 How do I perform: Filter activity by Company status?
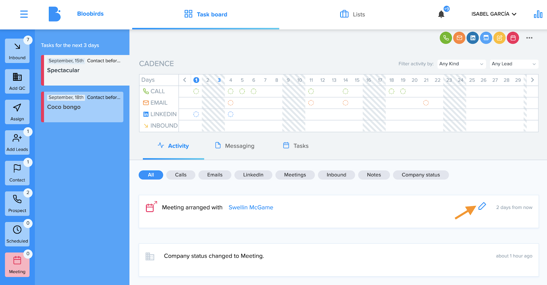(x=421, y=175)
